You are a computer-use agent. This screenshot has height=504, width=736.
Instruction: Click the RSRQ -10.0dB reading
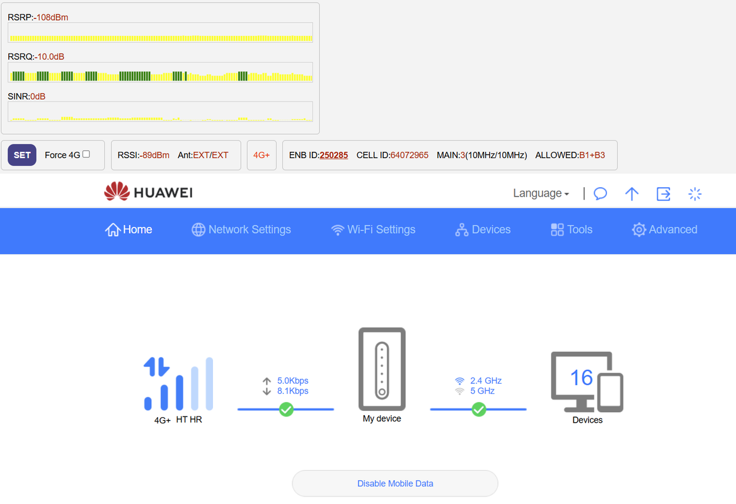point(50,57)
